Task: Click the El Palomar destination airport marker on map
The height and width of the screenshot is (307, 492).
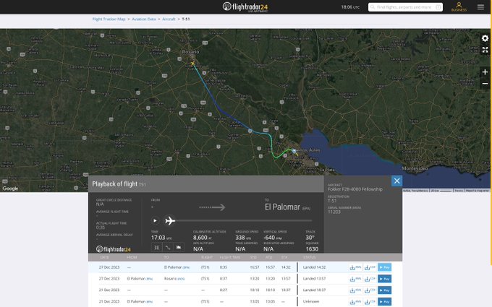Action: (x=294, y=151)
